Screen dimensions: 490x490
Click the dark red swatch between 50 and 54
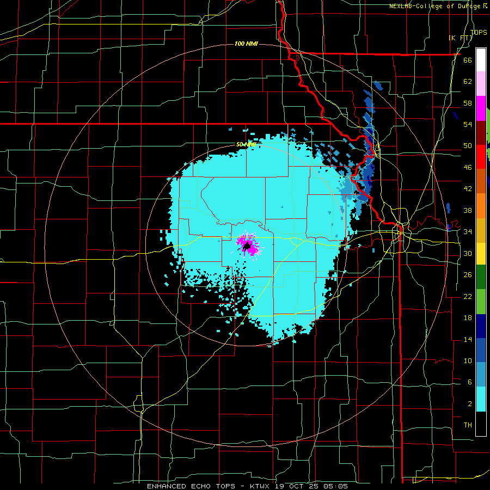(x=481, y=133)
